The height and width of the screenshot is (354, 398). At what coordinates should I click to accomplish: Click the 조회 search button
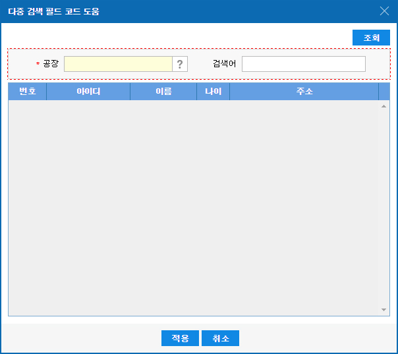click(x=371, y=38)
